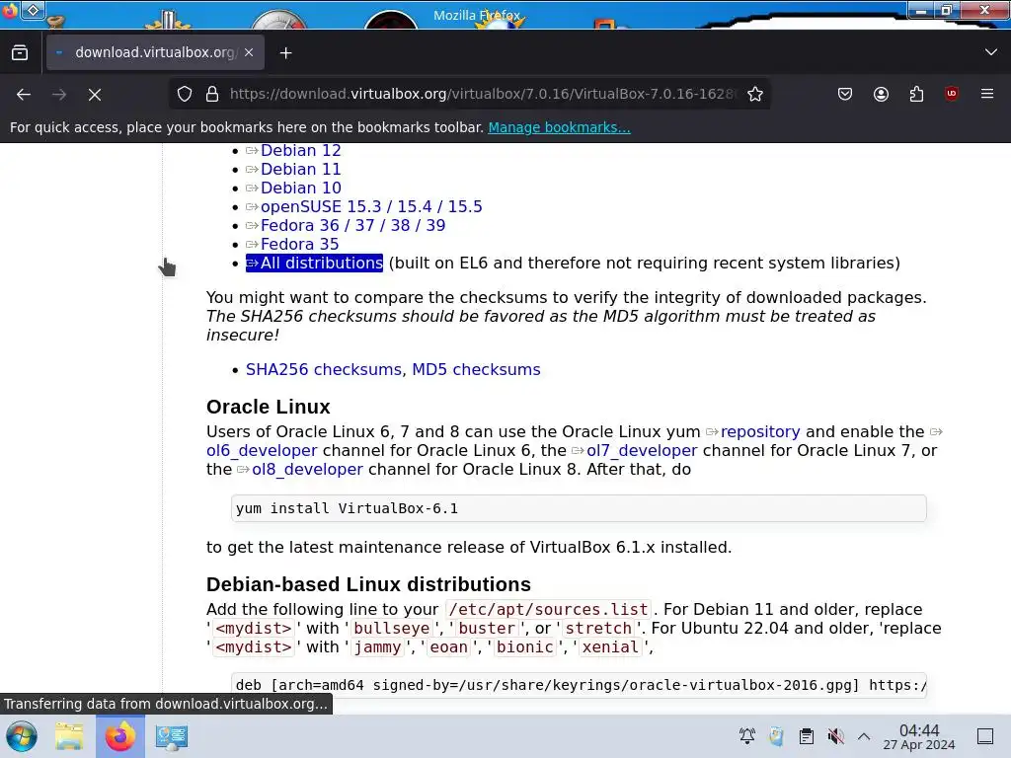Open openSUSE 15.3 / 15.4 / 15.5 link
Image resolution: width=1011 pixels, height=758 pixels.
(x=371, y=206)
